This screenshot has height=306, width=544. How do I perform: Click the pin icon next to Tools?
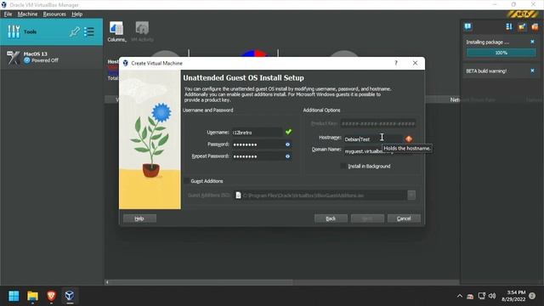(74, 32)
